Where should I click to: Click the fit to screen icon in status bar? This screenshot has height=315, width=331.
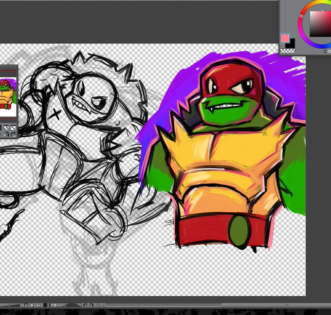(x=45, y=305)
